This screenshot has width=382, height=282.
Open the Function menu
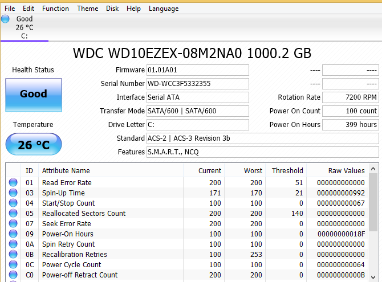point(55,9)
